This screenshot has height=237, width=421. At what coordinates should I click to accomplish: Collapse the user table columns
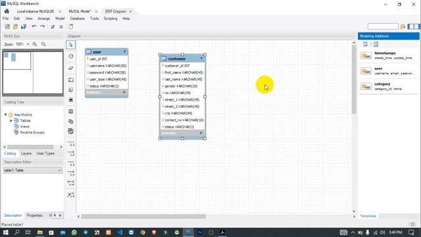click(125, 51)
